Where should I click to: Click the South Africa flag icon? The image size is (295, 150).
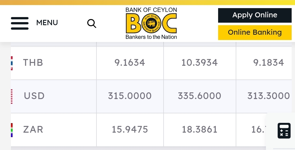[12, 130]
